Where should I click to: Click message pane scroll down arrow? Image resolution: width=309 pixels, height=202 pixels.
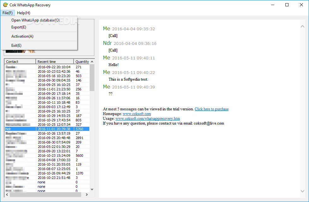tap(302, 191)
